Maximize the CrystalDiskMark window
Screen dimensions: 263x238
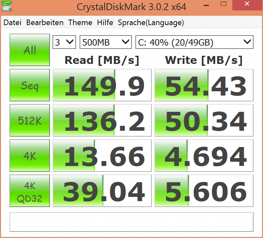click(224, 4)
